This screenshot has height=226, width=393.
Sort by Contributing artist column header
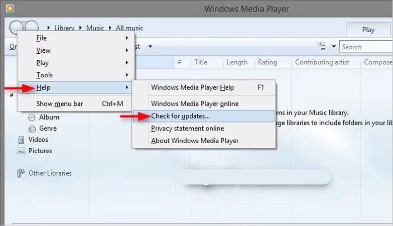[x=326, y=62]
